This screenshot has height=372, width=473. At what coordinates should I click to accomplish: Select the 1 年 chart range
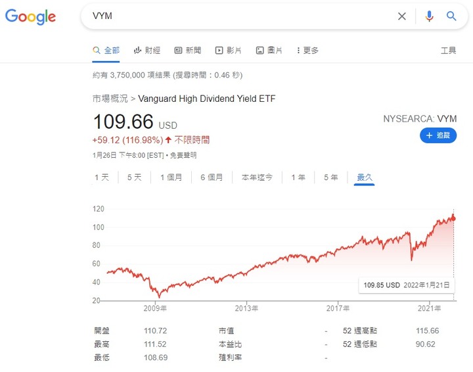(298, 177)
